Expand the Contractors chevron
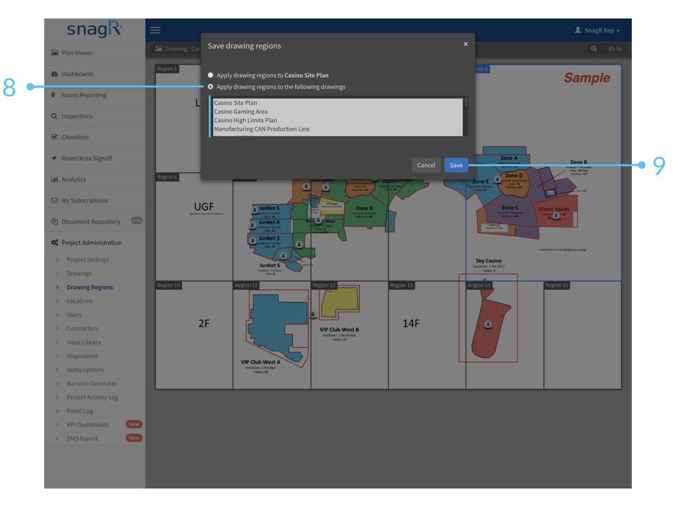676x507 pixels. point(58,329)
